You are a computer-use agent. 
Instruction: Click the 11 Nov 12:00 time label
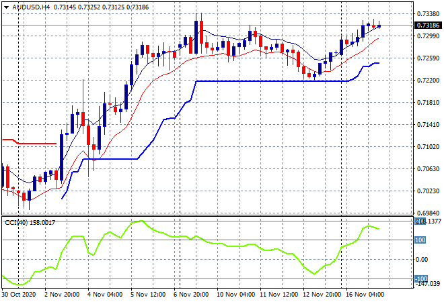coord(279,295)
